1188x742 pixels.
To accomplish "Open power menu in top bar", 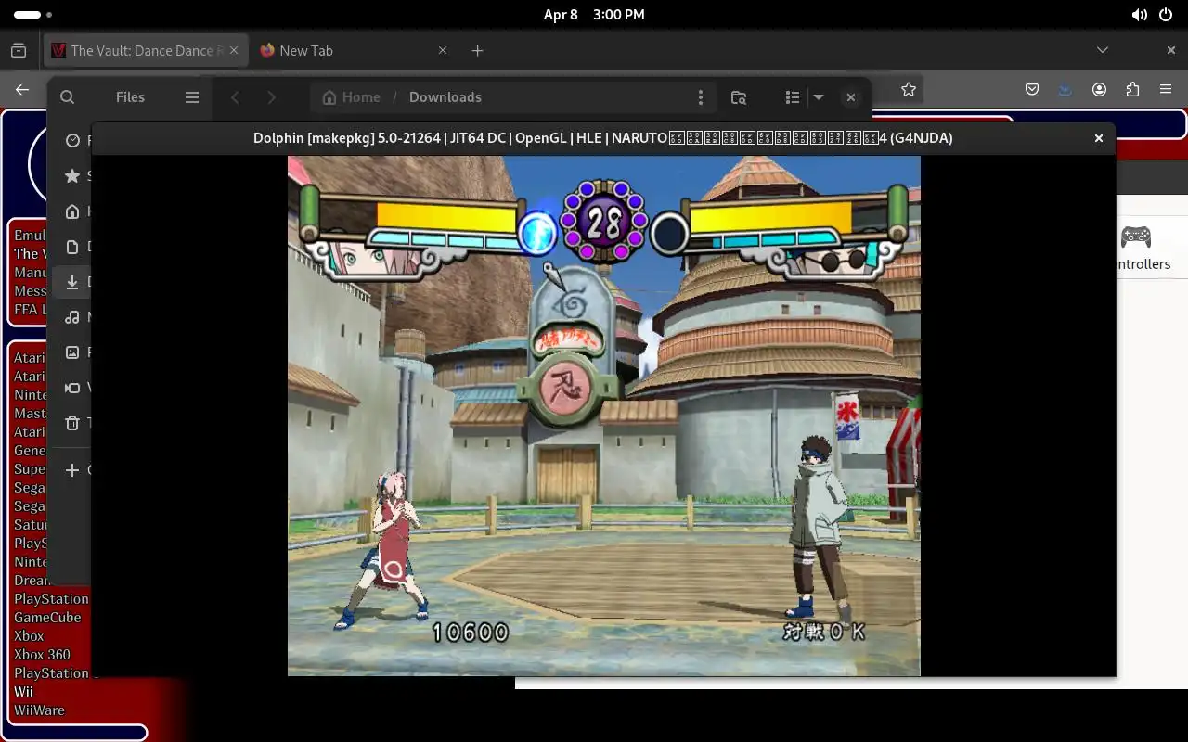I will pyautogui.click(x=1166, y=15).
